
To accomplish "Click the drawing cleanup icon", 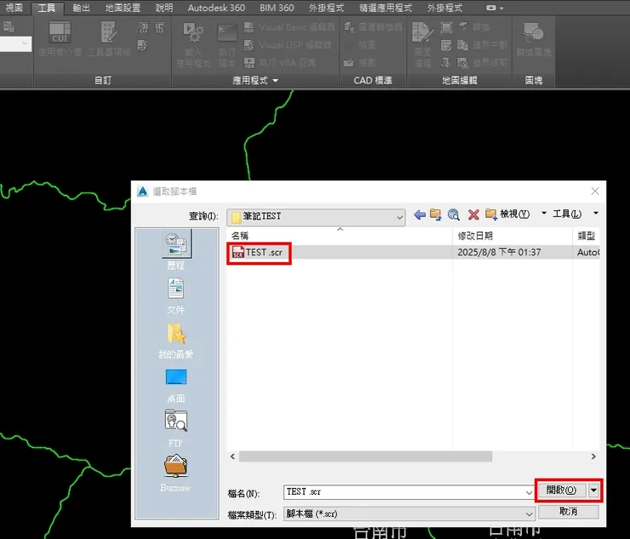I will (x=422, y=44).
